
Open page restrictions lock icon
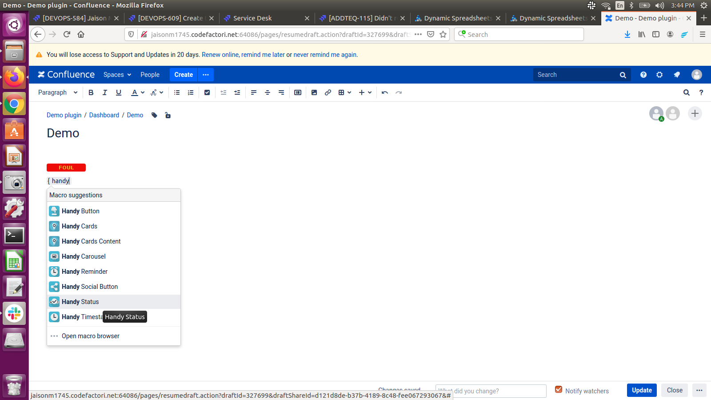[x=168, y=115]
